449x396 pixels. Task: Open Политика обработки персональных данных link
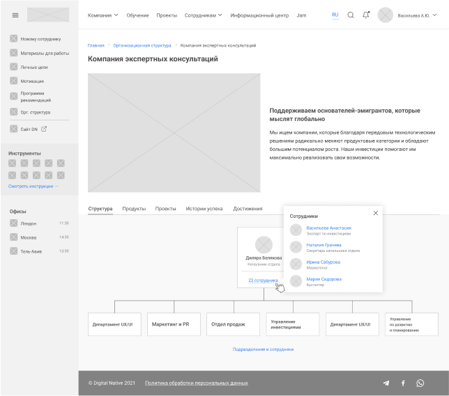[197, 383]
